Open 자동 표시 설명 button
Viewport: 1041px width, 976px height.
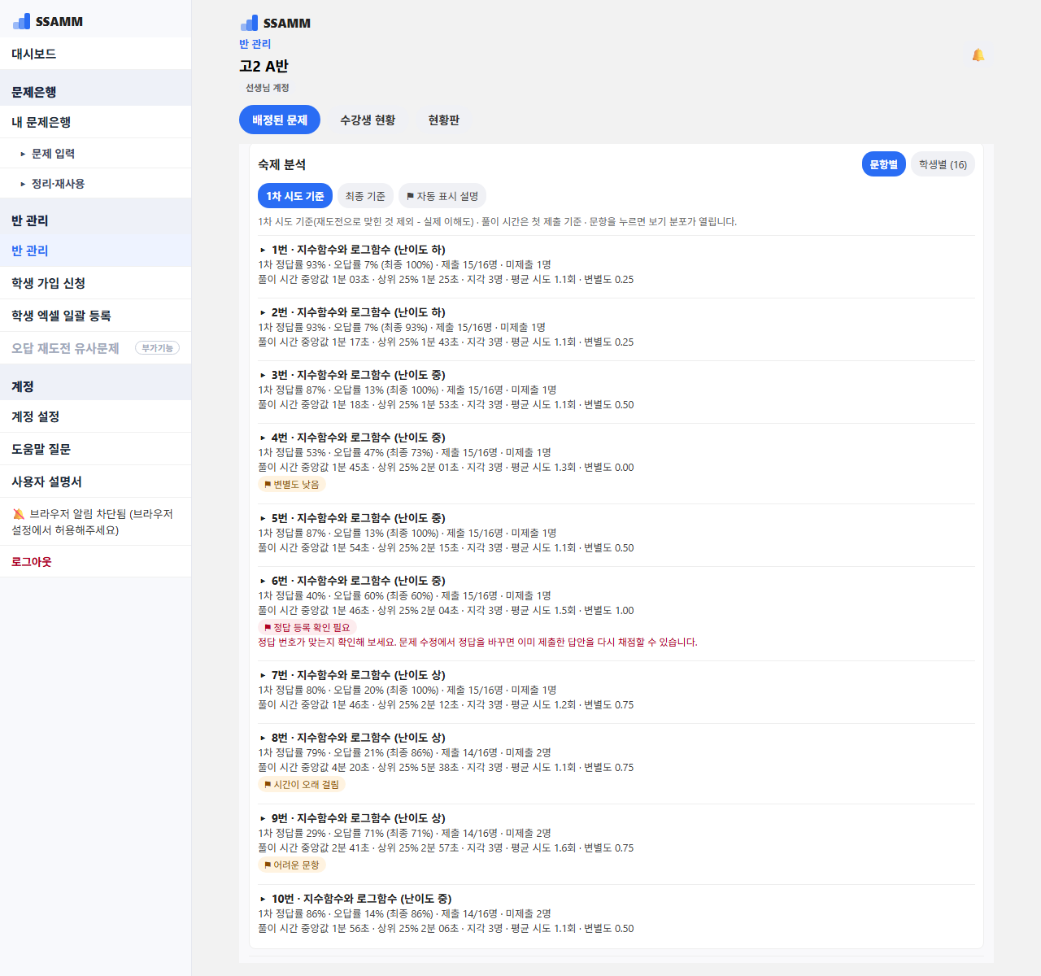click(x=442, y=196)
